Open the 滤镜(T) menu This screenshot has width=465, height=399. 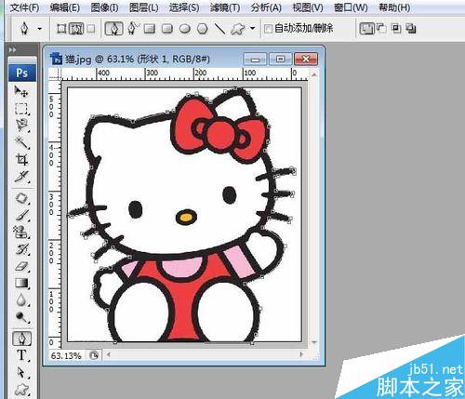225,7
